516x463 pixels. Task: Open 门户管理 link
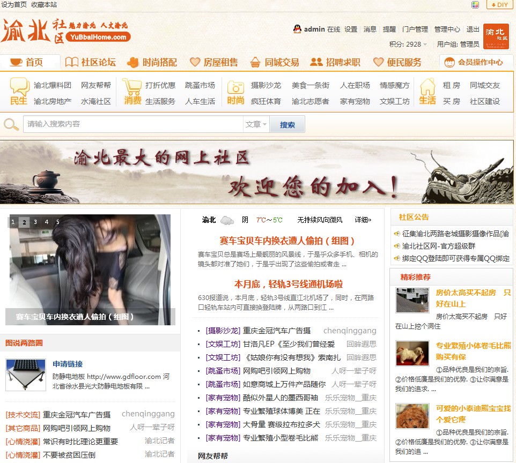415,29
